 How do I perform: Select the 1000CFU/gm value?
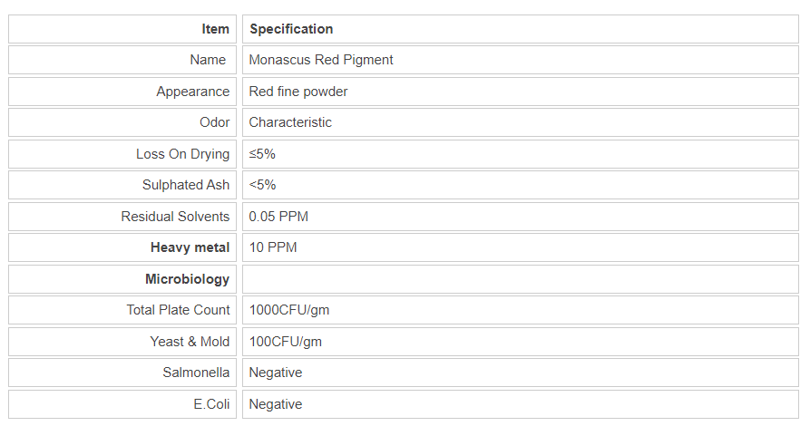289,310
